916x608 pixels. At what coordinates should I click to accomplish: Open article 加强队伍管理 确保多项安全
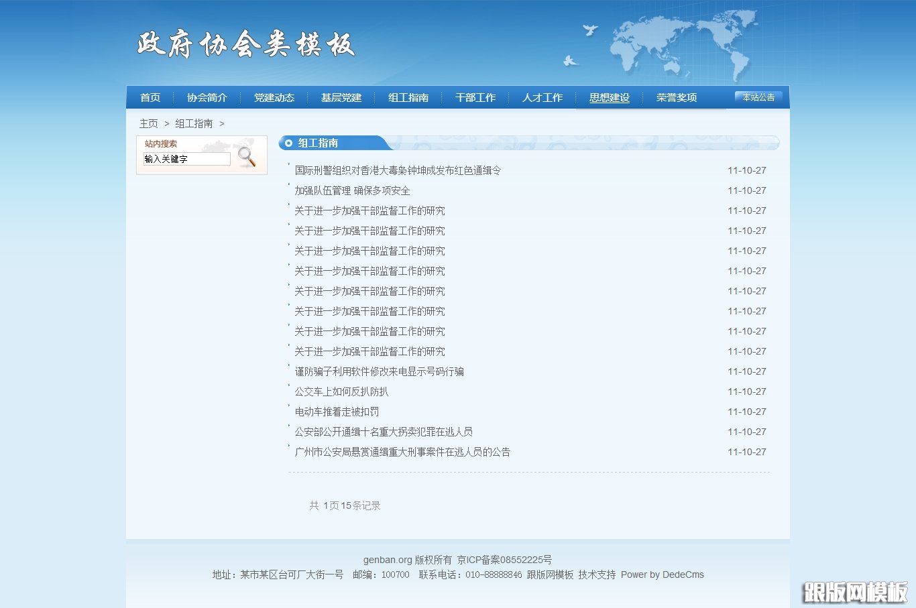(x=352, y=190)
